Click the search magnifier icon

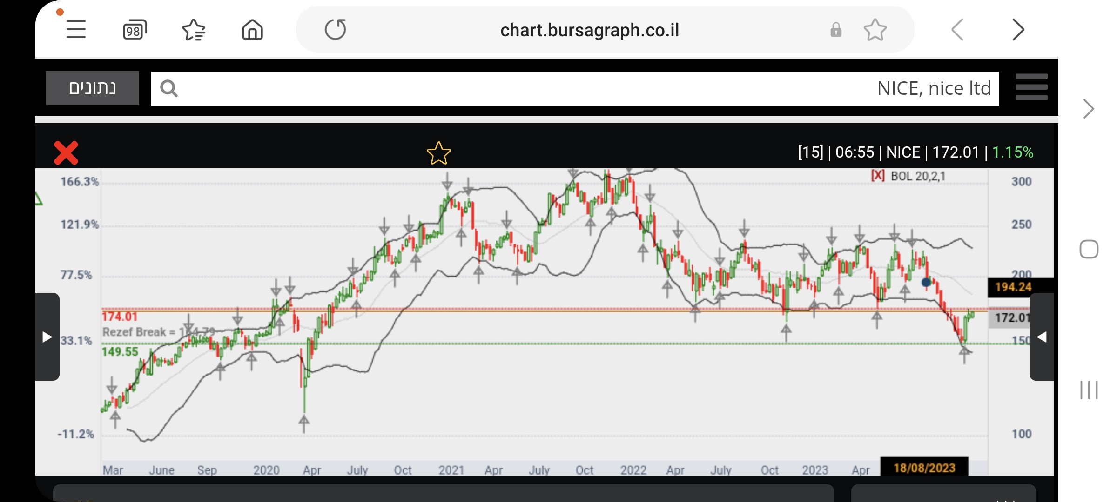click(168, 88)
